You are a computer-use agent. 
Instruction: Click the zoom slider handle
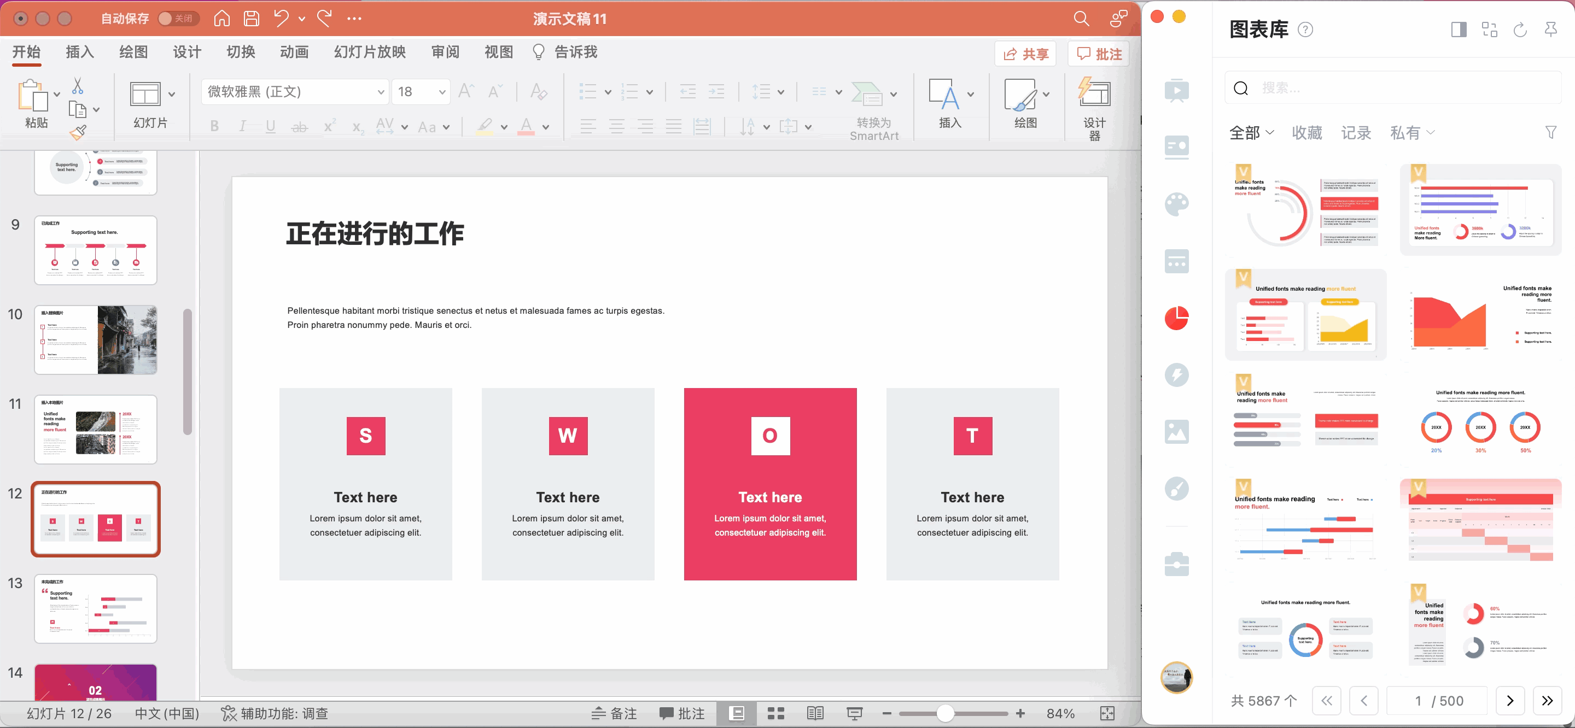(944, 713)
